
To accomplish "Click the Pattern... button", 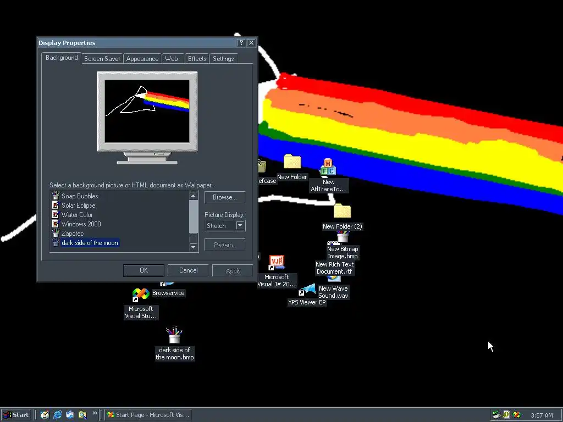I will (225, 245).
